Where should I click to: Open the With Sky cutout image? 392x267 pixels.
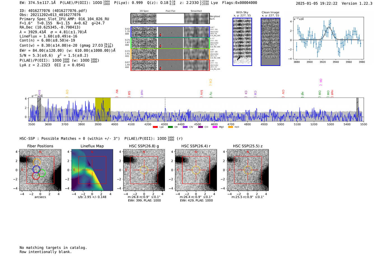(242, 42)
